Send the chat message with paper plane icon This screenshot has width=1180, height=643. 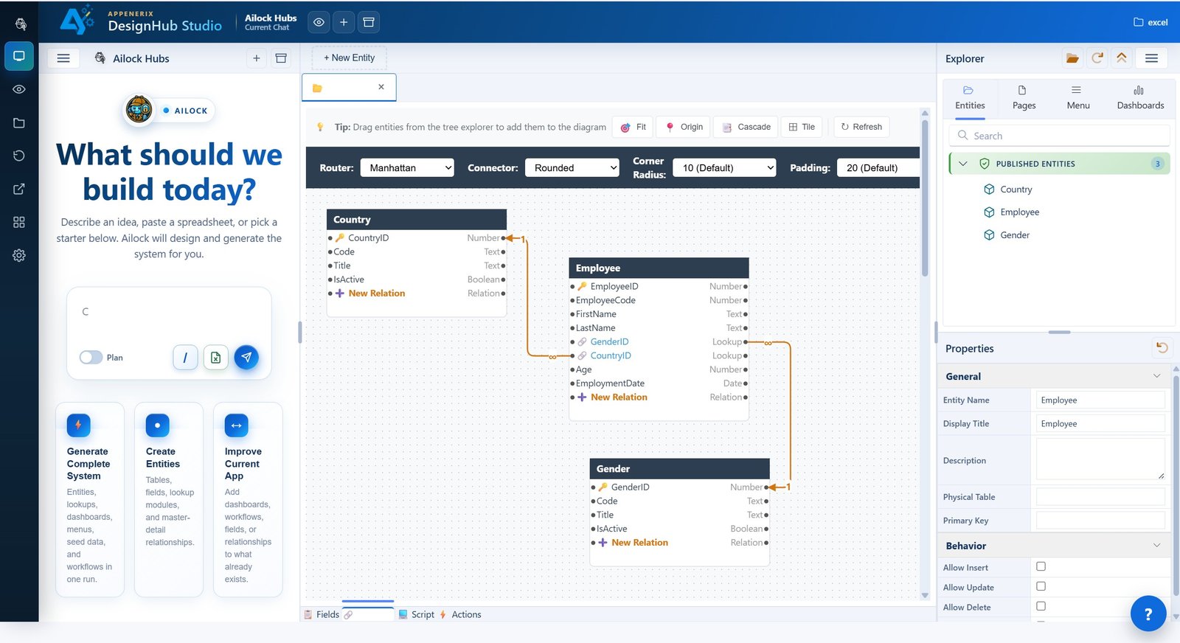click(246, 357)
